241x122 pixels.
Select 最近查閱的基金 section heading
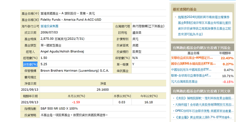[x=184, y=9]
